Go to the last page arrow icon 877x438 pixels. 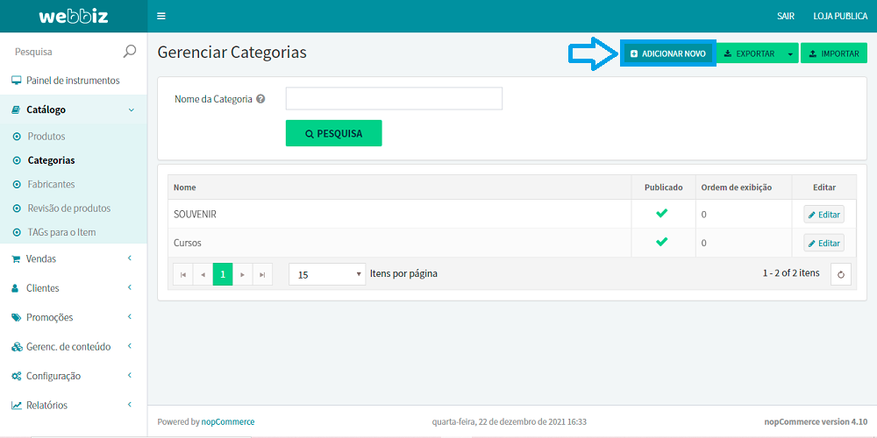tap(262, 274)
